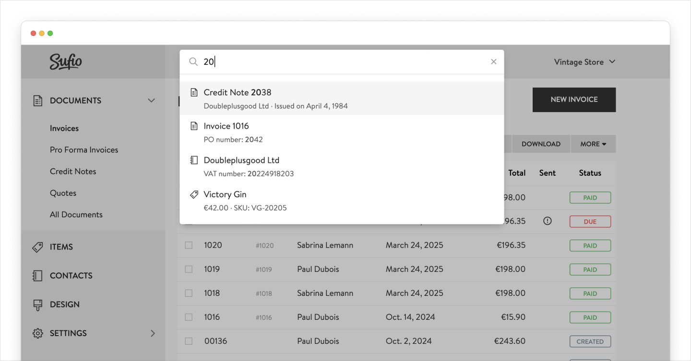Click the magnifier search icon

(x=193, y=62)
